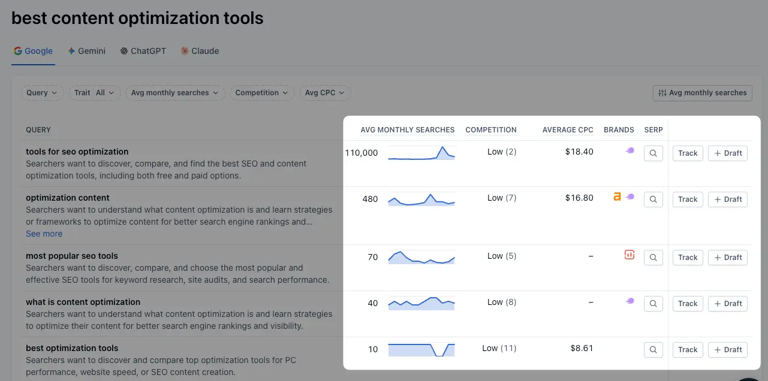Open the Query filter dropdown

pos(42,93)
